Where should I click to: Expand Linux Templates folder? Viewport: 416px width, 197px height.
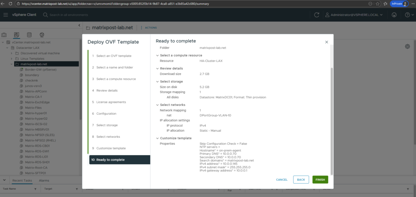(11, 58)
